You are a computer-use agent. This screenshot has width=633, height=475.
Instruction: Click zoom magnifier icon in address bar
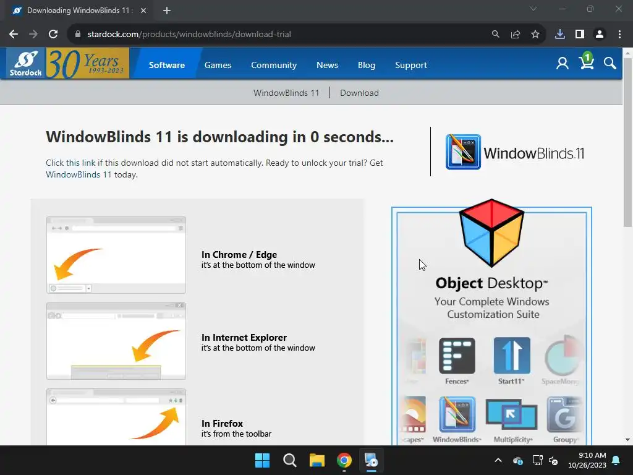pos(495,35)
